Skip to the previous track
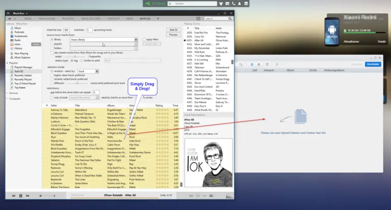The height and width of the screenshot is (210, 391). coord(14,196)
